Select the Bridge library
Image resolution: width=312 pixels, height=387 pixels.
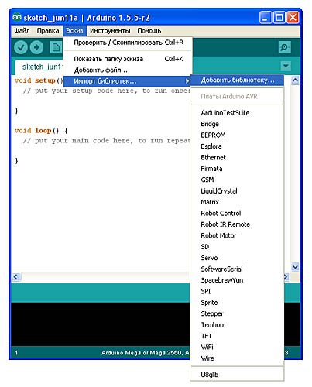click(x=237, y=124)
